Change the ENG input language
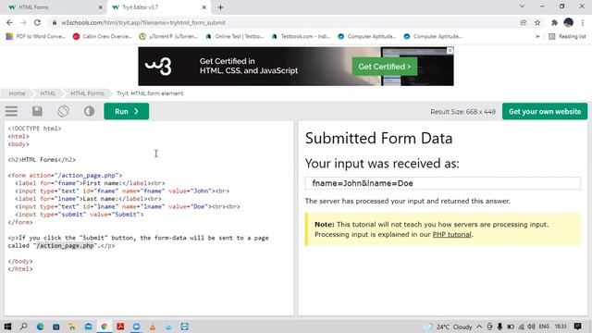Viewport: 592px width, 333px height. (544, 327)
